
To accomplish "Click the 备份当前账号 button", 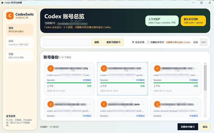I will click(114, 42).
